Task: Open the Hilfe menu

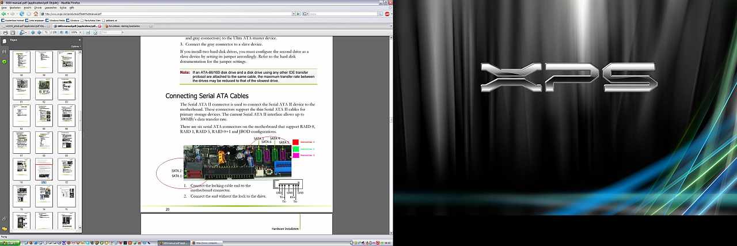Action: tap(71, 7)
